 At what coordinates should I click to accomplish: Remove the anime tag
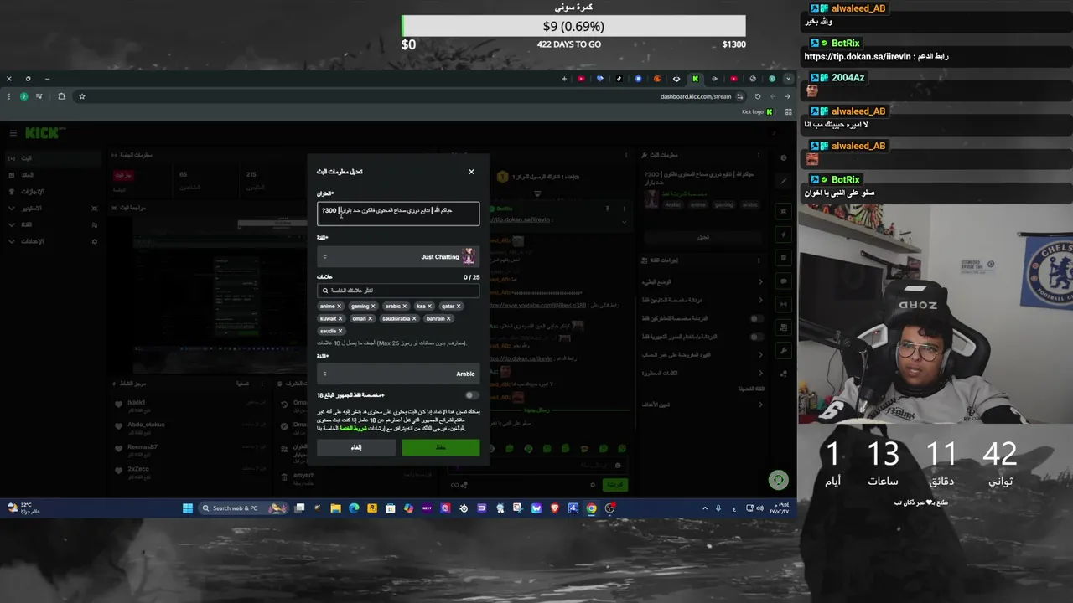click(x=340, y=307)
